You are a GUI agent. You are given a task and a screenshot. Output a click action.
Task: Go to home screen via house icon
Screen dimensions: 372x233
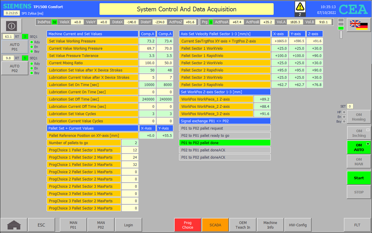pyautogui.click(x=14, y=225)
